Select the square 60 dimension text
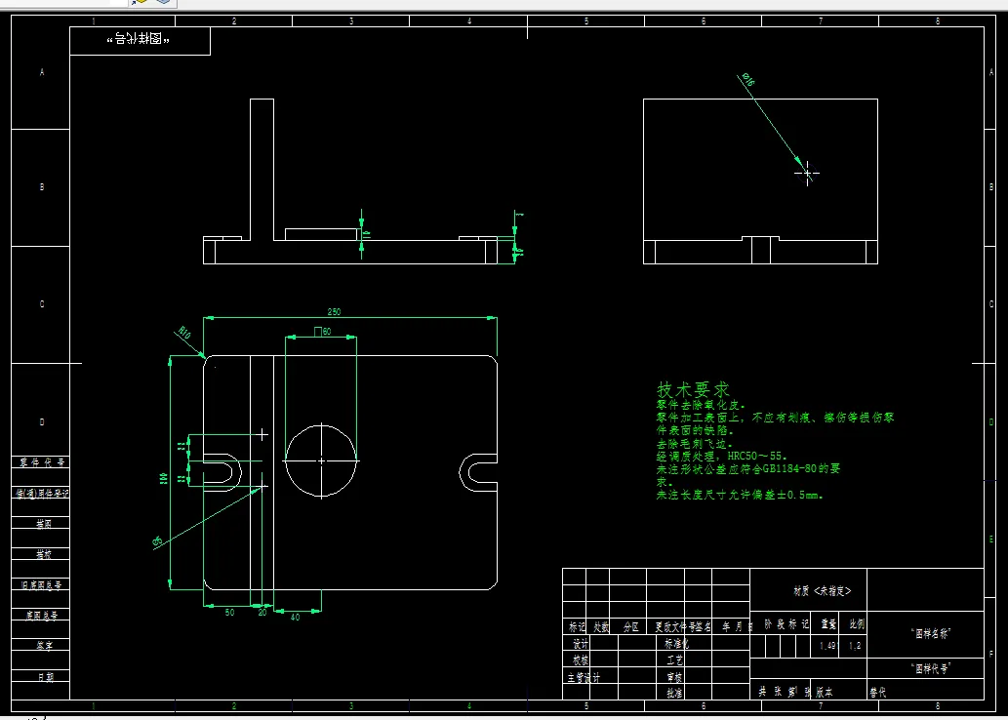Image resolution: width=1008 pixels, height=720 pixels. point(323,332)
